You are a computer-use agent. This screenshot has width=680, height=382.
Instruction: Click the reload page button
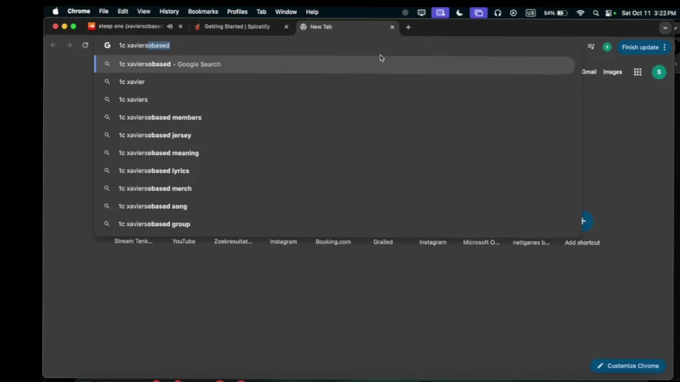(85, 45)
